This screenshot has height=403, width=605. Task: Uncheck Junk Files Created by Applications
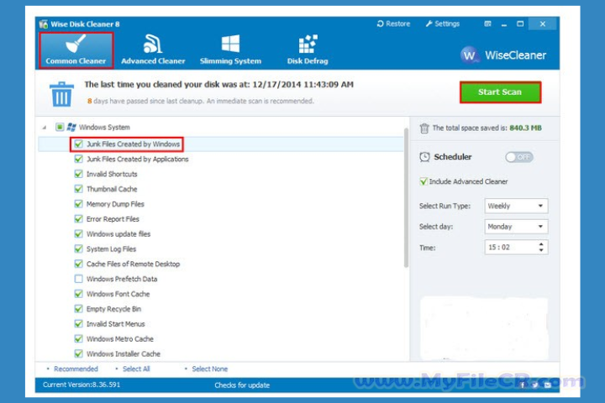coord(79,160)
